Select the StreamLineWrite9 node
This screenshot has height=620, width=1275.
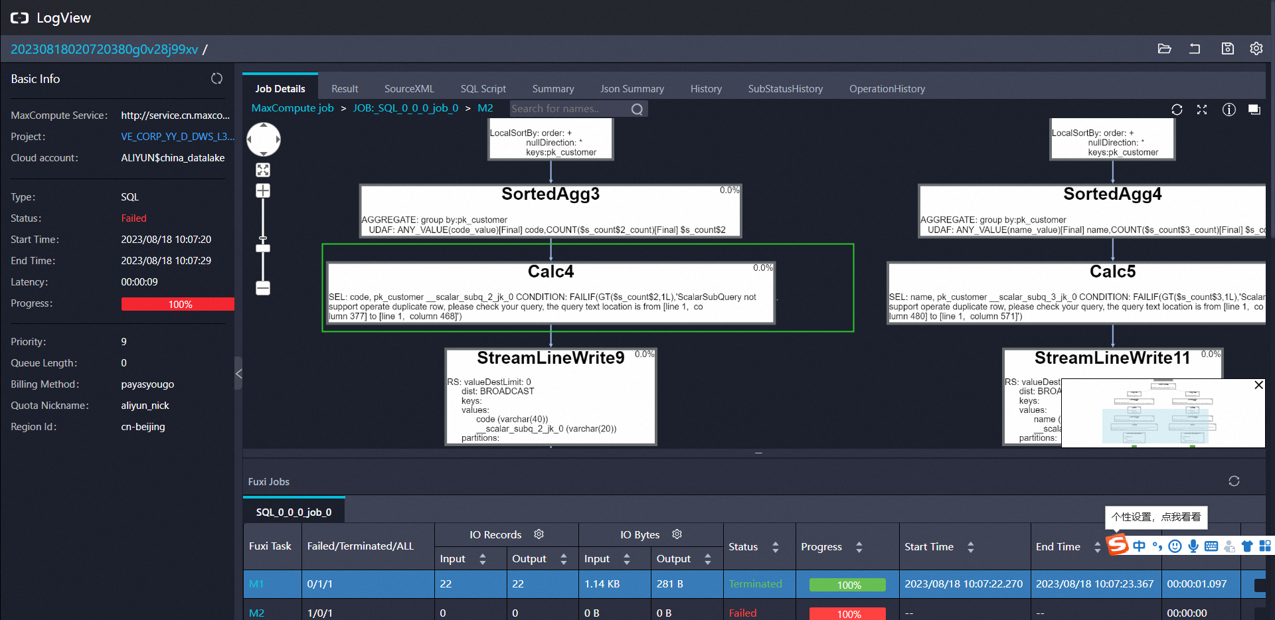pyautogui.click(x=551, y=396)
